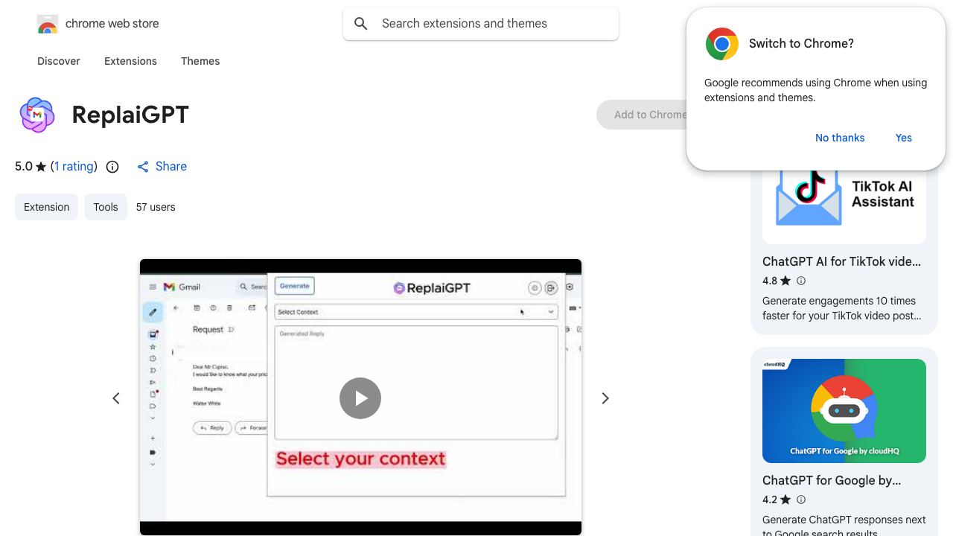Image resolution: width=953 pixels, height=536 pixels.
Task: Click the Chrome logo in the popup
Action: tap(722, 44)
